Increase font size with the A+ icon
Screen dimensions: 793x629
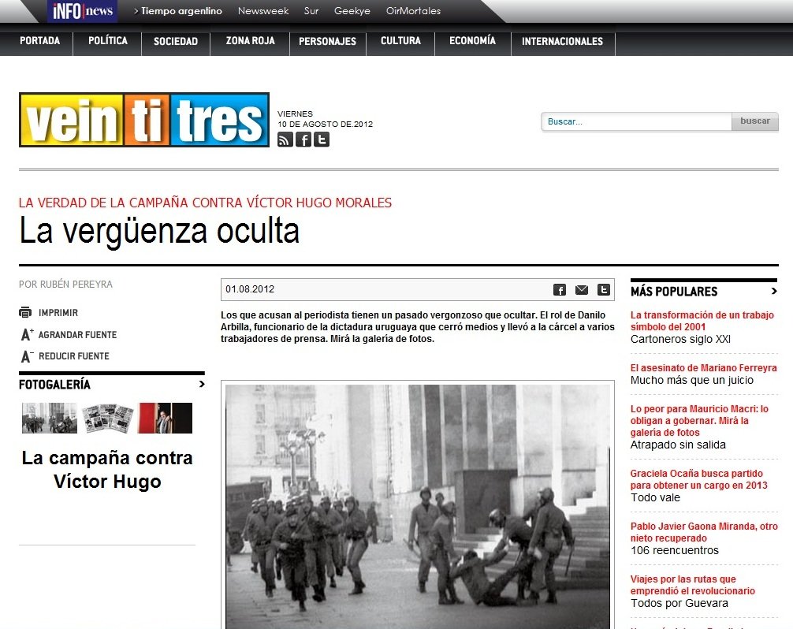coord(26,334)
